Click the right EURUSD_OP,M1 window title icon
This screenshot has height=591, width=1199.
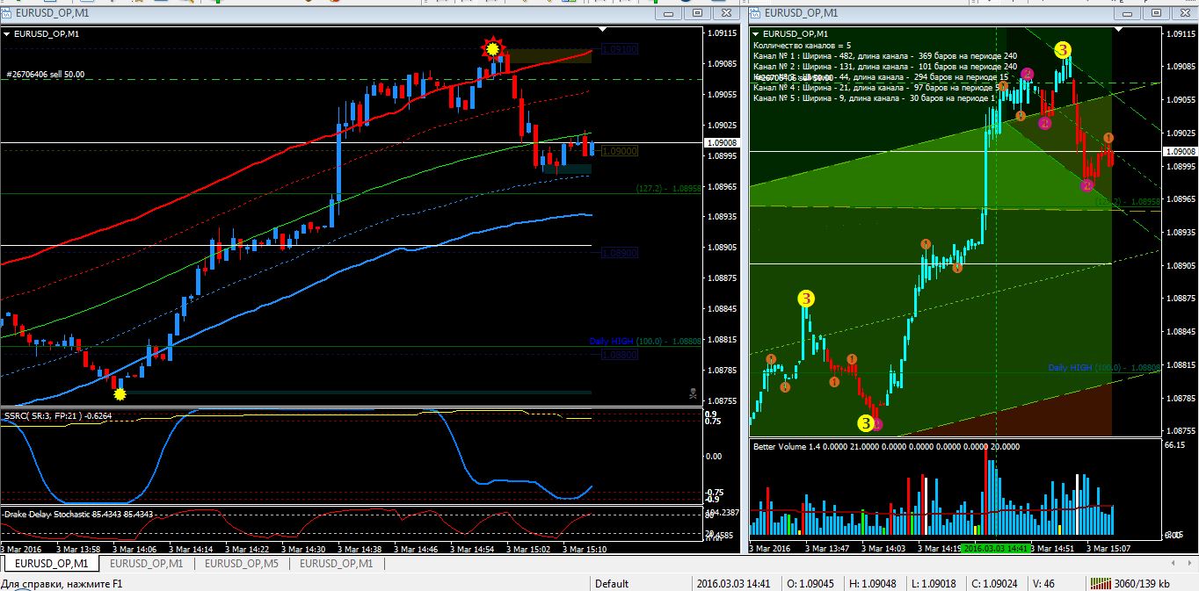tap(756, 13)
